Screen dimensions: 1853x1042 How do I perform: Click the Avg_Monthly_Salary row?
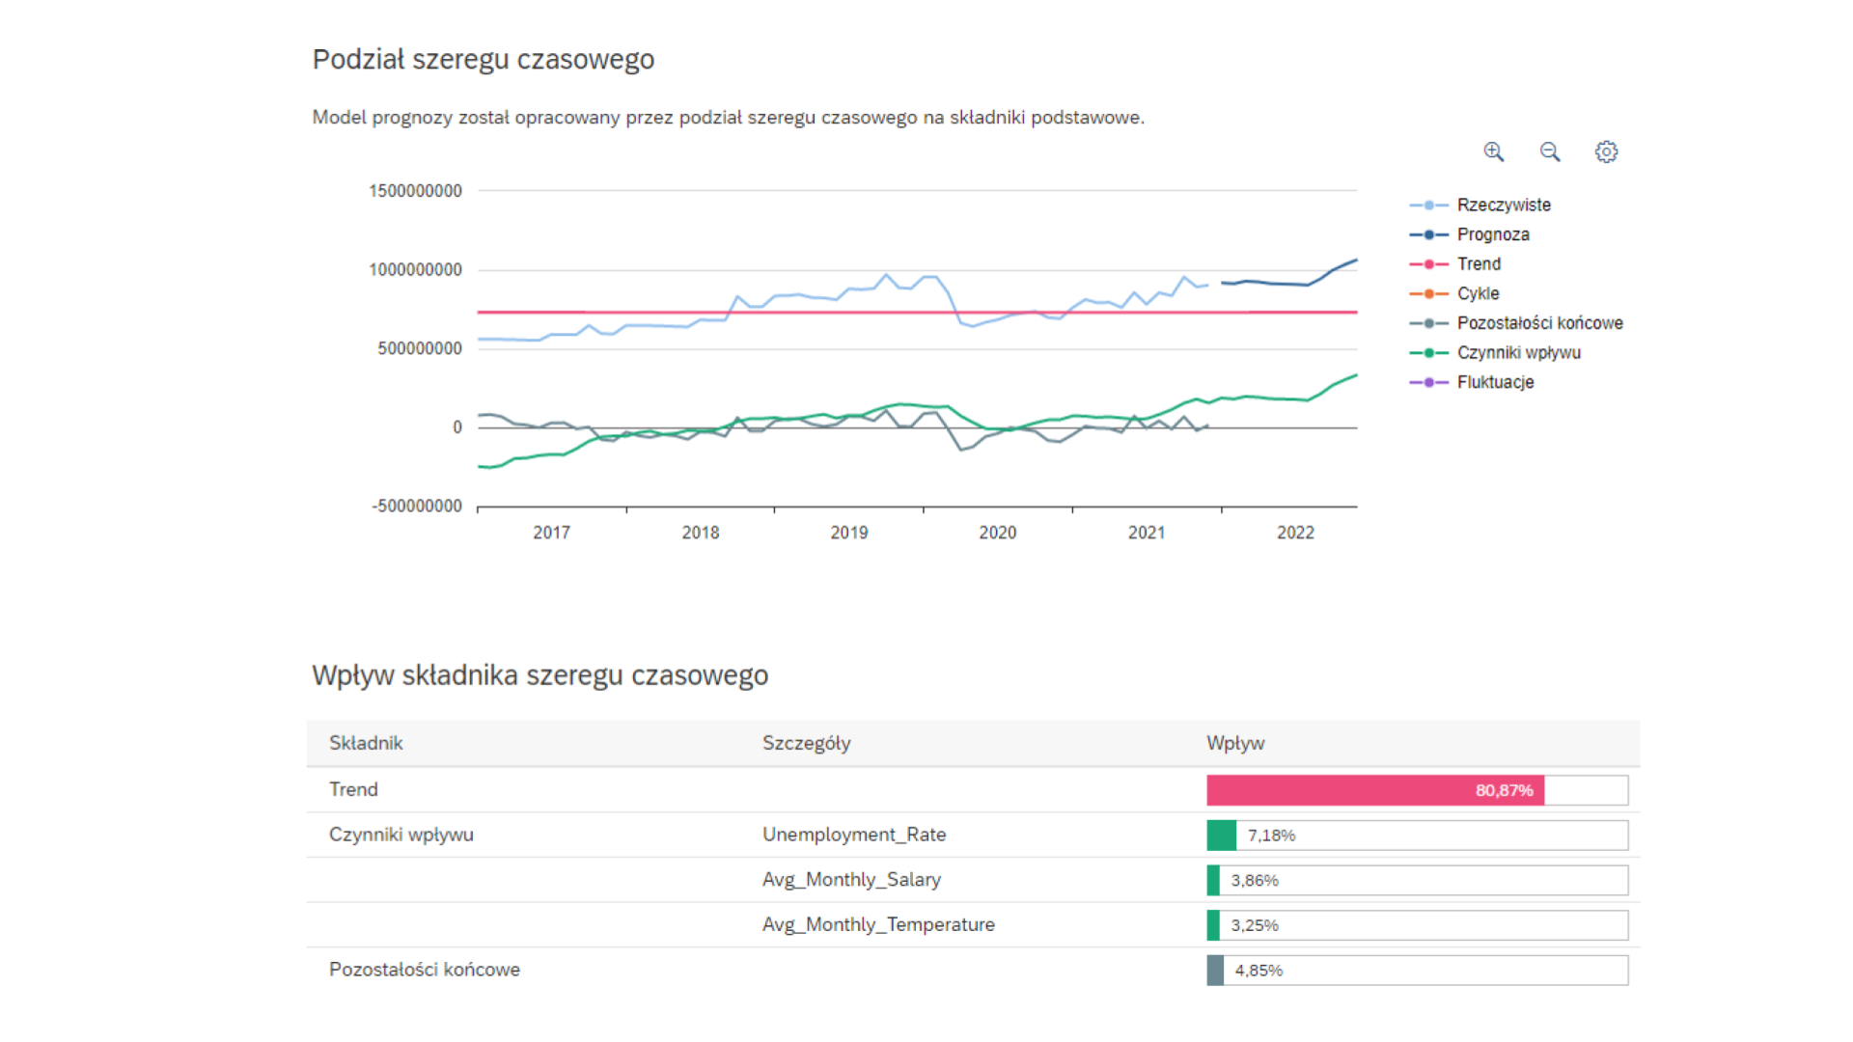coord(850,880)
